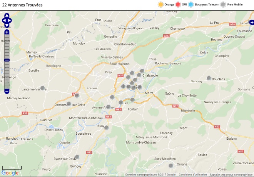Select the antenna marker near Ornans
The height and width of the screenshot is (177, 254).
coord(171,166)
